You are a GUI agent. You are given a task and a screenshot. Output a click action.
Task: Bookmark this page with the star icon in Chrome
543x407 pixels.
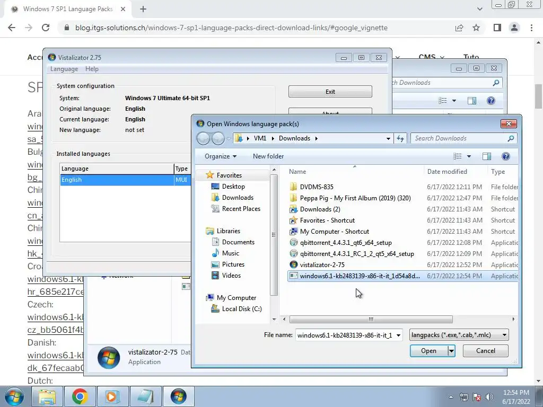[476, 28]
